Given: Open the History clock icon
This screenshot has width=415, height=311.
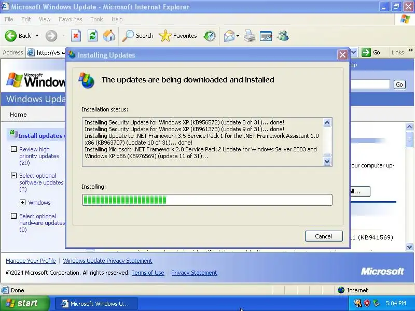Looking at the screenshot, I should point(210,36).
